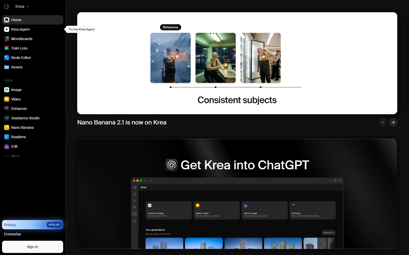Go to next carousel slide arrow
409x255 pixels.
393,122
